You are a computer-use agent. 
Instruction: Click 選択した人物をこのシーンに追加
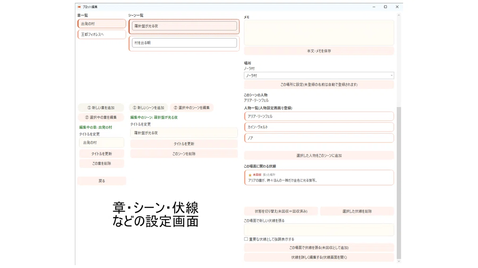click(x=319, y=156)
